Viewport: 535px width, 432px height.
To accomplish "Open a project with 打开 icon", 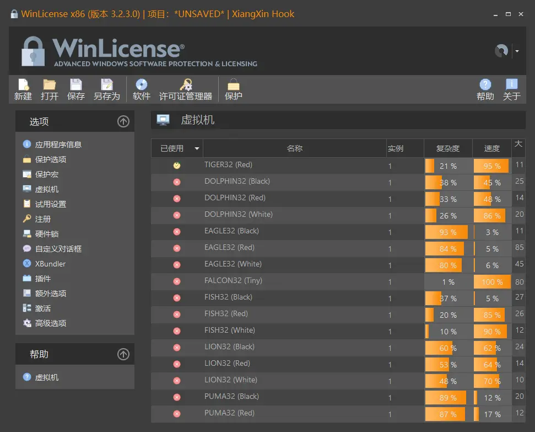I will click(50, 89).
